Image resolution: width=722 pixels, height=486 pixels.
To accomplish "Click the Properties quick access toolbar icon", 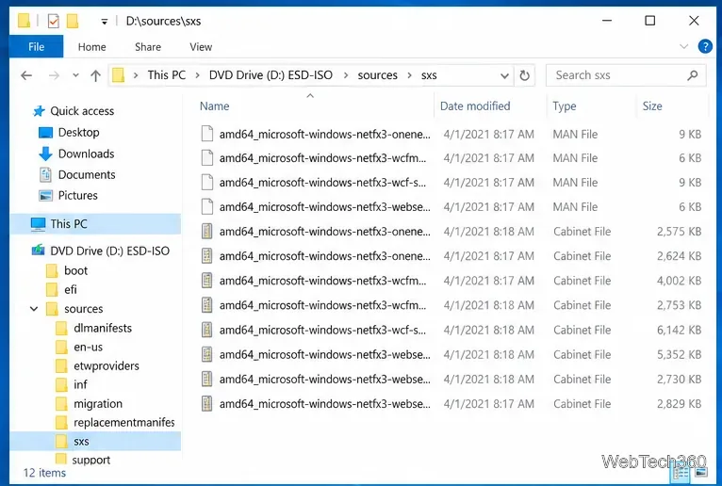I will click(x=54, y=21).
